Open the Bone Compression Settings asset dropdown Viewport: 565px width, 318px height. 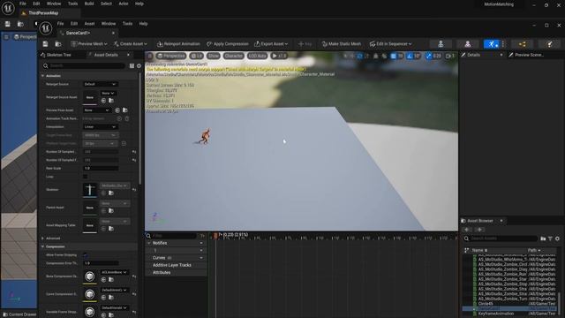[x=114, y=272]
